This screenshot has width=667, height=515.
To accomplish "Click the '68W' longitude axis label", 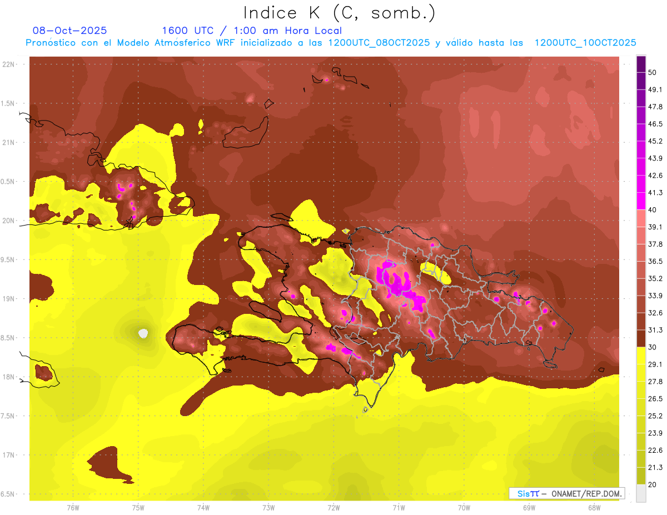I will 594,507.
